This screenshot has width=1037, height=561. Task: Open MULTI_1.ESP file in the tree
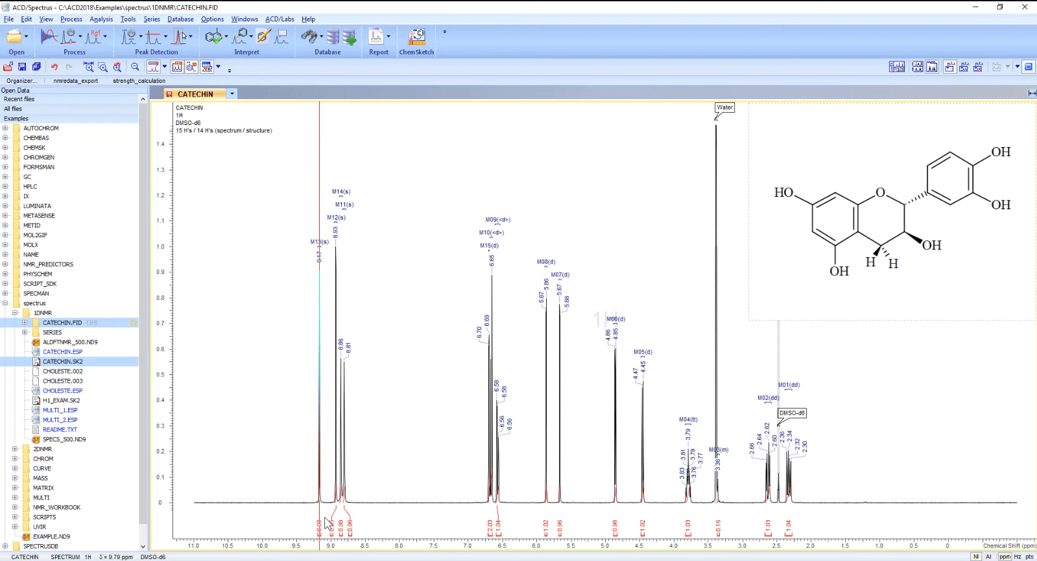coord(60,410)
